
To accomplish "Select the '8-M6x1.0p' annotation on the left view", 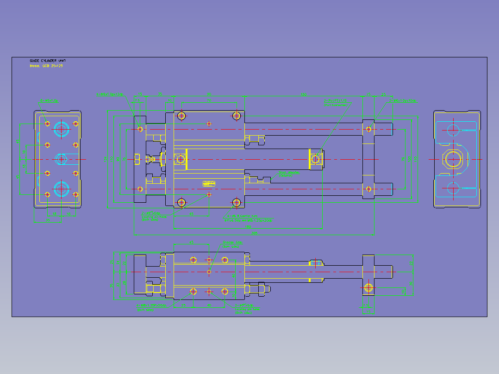I will coord(49,100).
